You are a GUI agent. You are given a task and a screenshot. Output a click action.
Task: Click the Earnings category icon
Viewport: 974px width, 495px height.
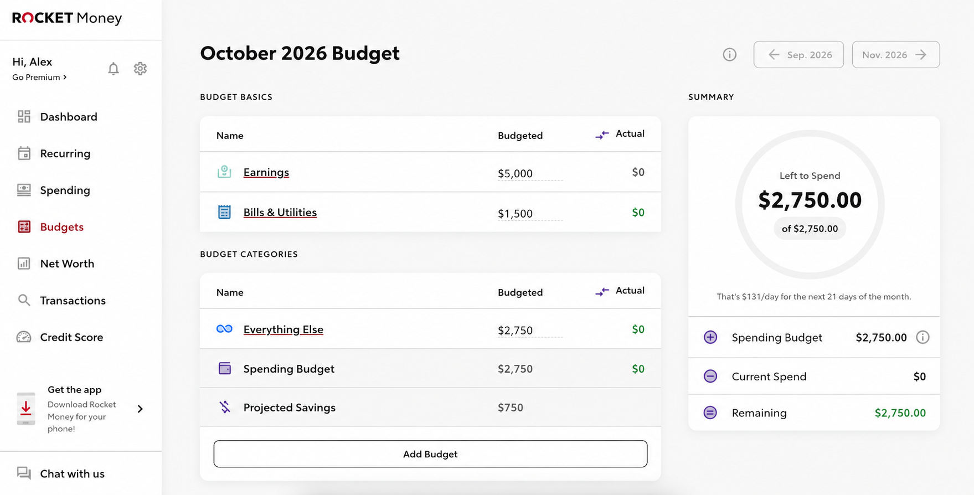(x=224, y=172)
